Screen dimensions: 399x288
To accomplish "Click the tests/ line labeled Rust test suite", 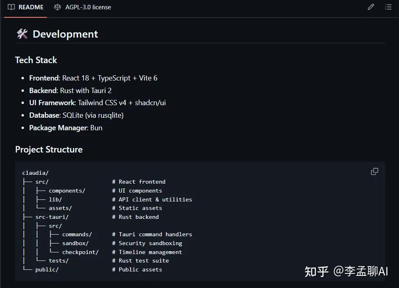I will [x=59, y=260].
